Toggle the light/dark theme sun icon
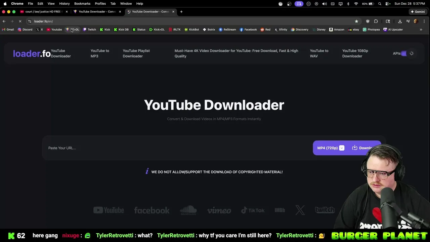430x242 pixels. coord(412,53)
